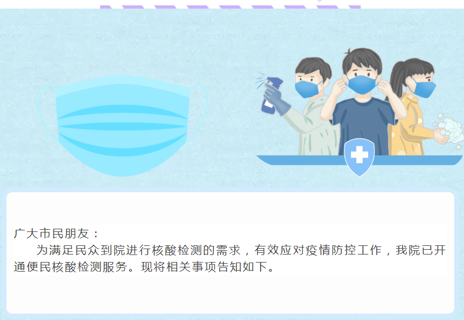Click the greeting text 广大市民朋友
Screen dimensions: 464x320
click(x=52, y=234)
